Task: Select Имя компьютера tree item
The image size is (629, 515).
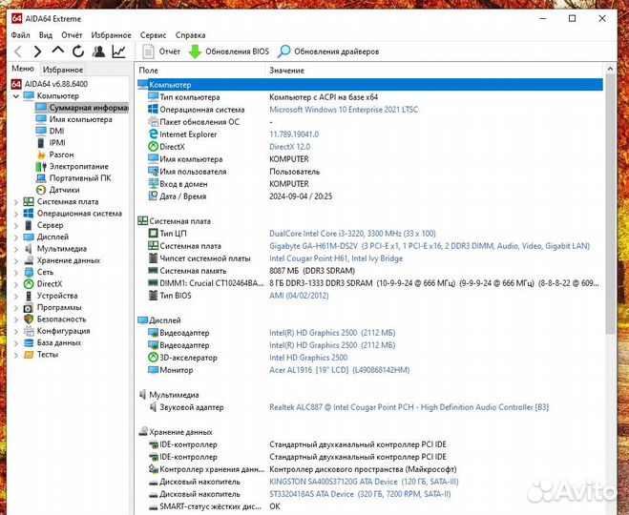Action: [73, 119]
